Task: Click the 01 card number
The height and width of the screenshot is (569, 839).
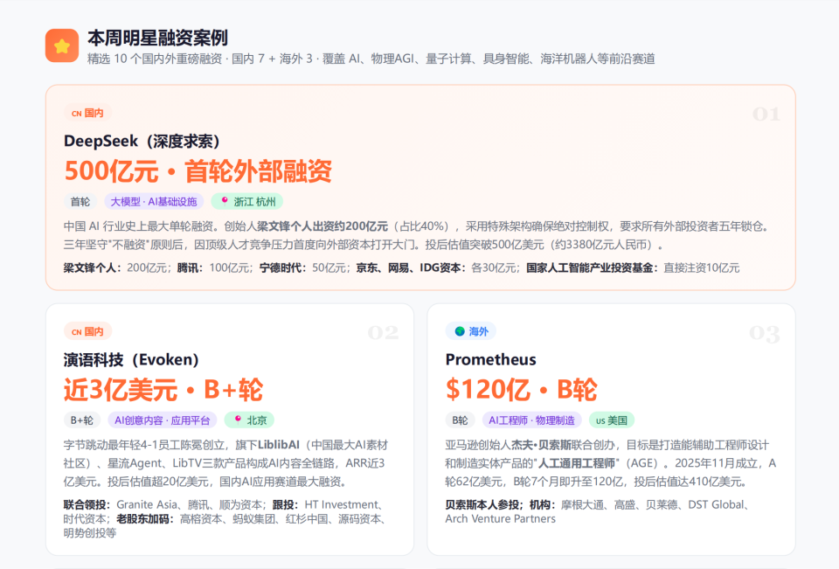Action: pyautogui.click(x=766, y=114)
